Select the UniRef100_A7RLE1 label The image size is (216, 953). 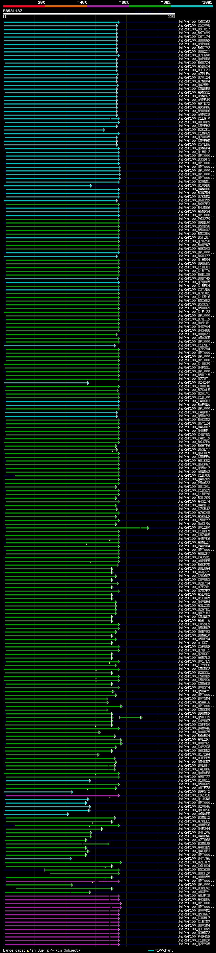(194, 821)
